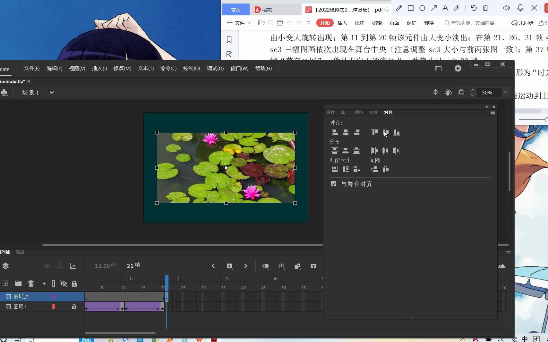Match width in Align panel

click(335, 169)
